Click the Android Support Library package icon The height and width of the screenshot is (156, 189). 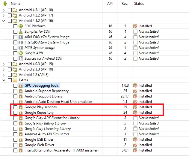point(21,96)
